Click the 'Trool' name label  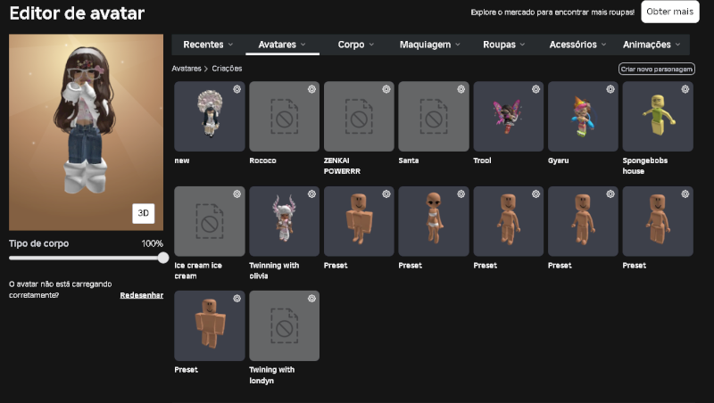tap(482, 160)
